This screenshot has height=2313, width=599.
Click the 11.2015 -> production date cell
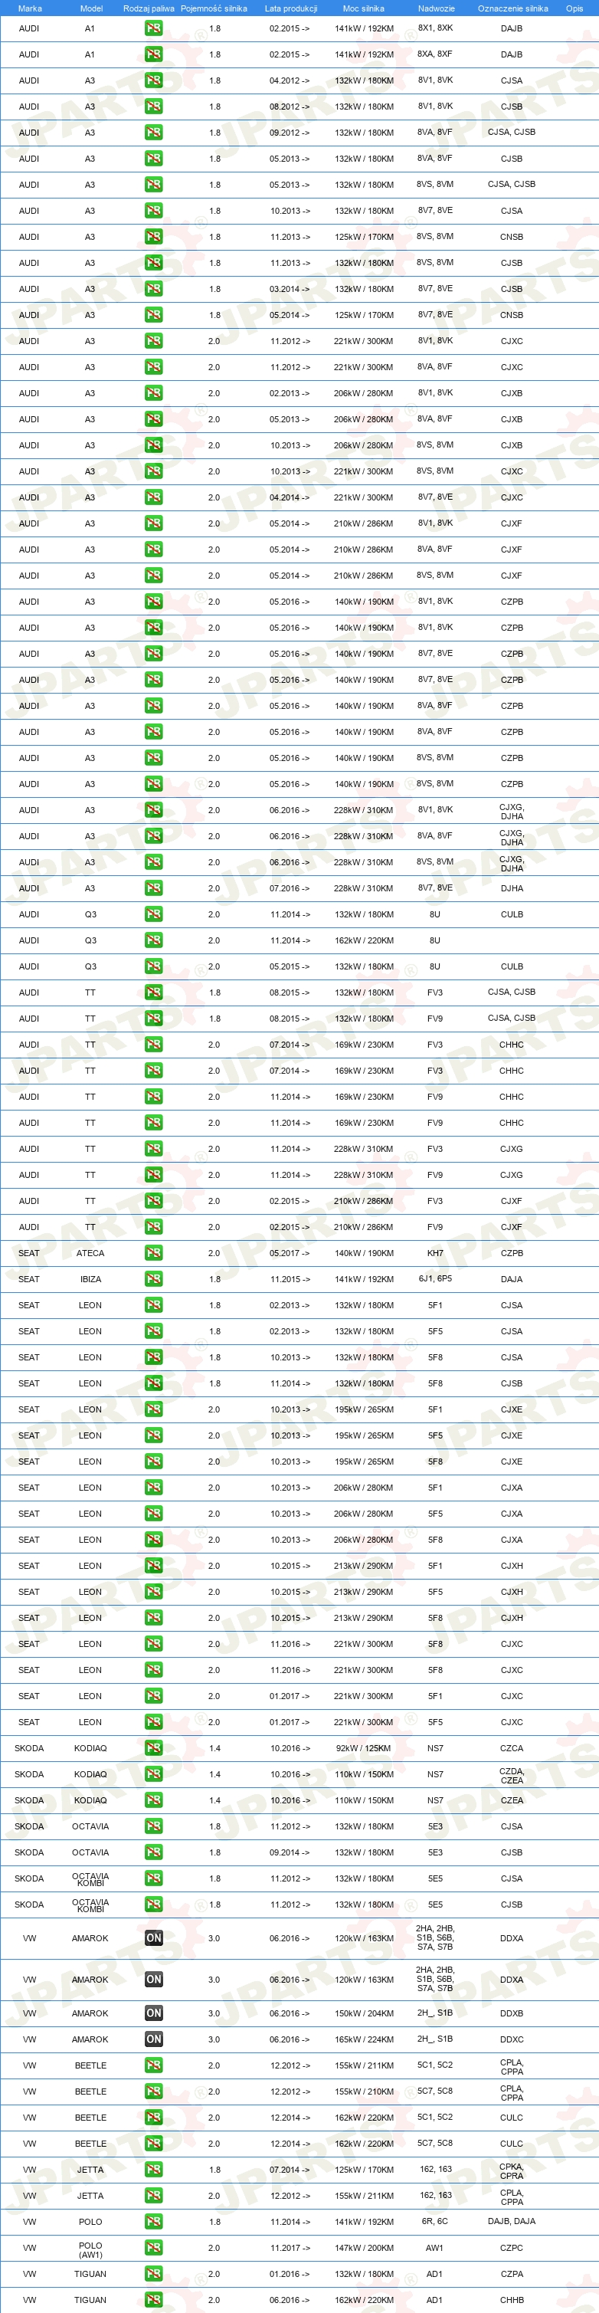[x=290, y=1278]
